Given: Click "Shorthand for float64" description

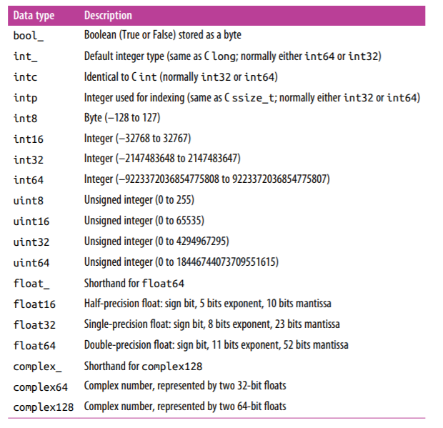Looking at the screenshot, I should pyautogui.click(x=134, y=283).
